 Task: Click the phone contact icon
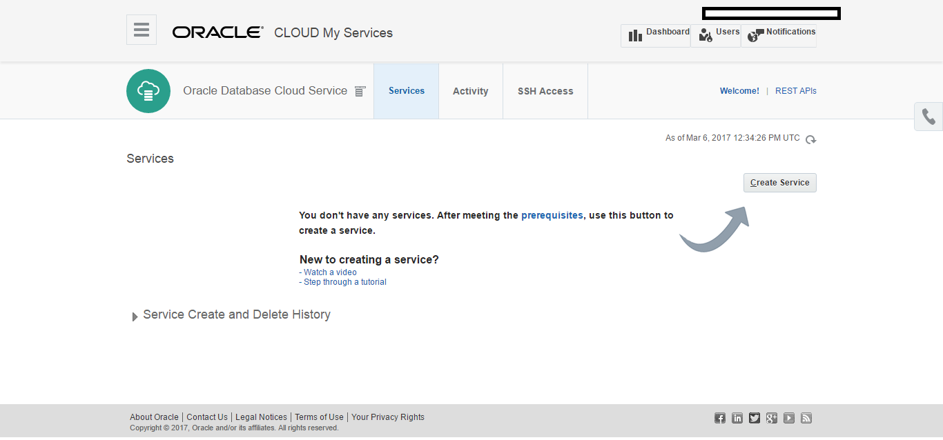pos(929,117)
